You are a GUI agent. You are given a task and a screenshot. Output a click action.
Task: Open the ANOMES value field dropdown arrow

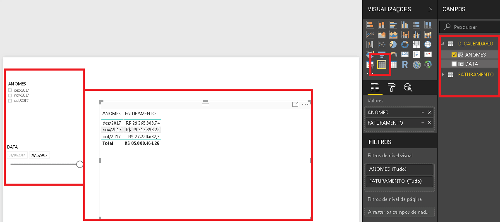(423, 113)
